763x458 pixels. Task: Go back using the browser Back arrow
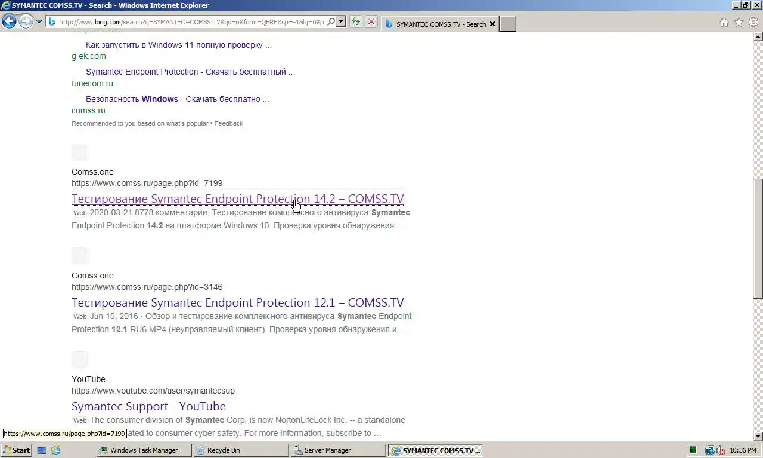click(x=9, y=22)
